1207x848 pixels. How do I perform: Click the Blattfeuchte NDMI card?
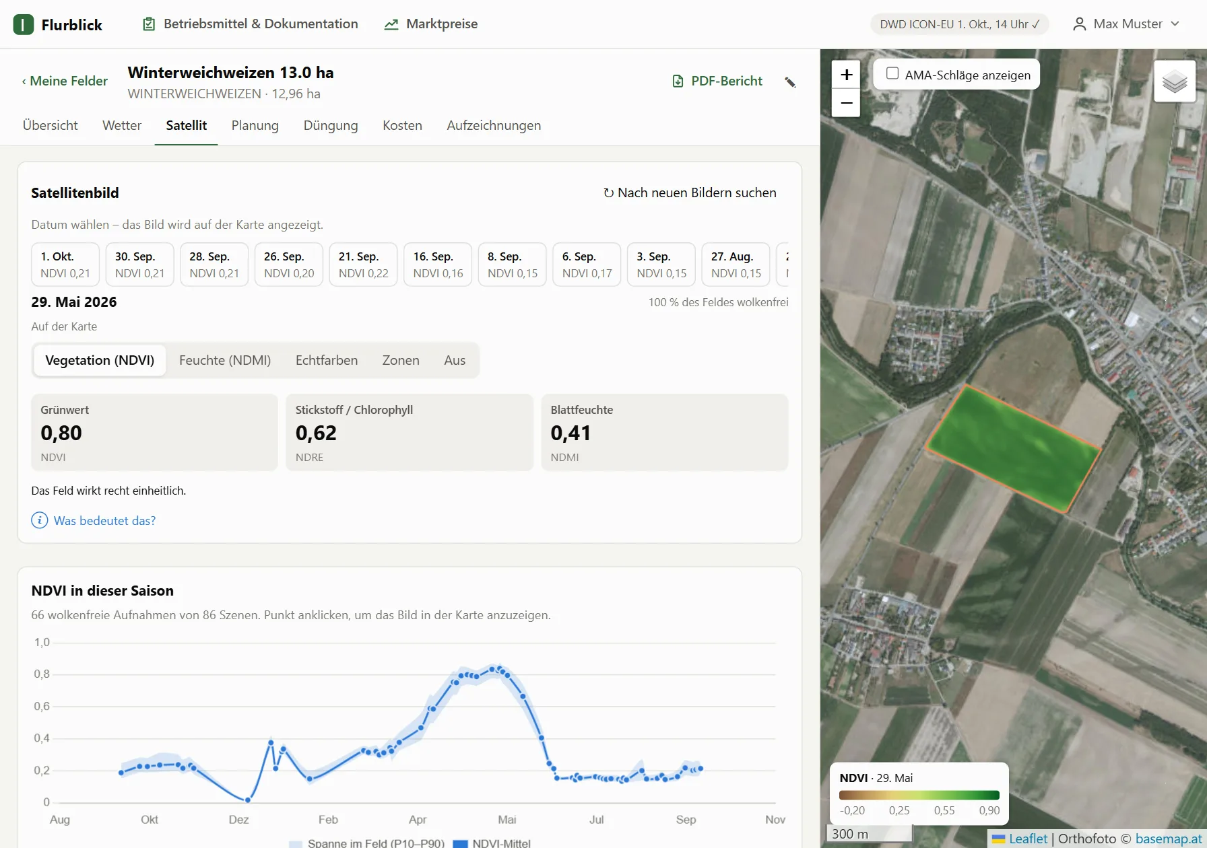(x=665, y=432)
